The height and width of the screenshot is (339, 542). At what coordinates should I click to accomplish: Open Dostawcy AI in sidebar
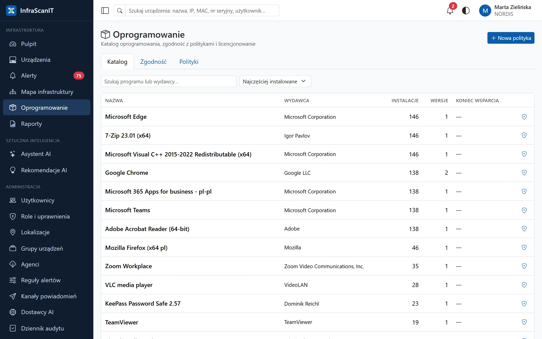pos(47,312)
